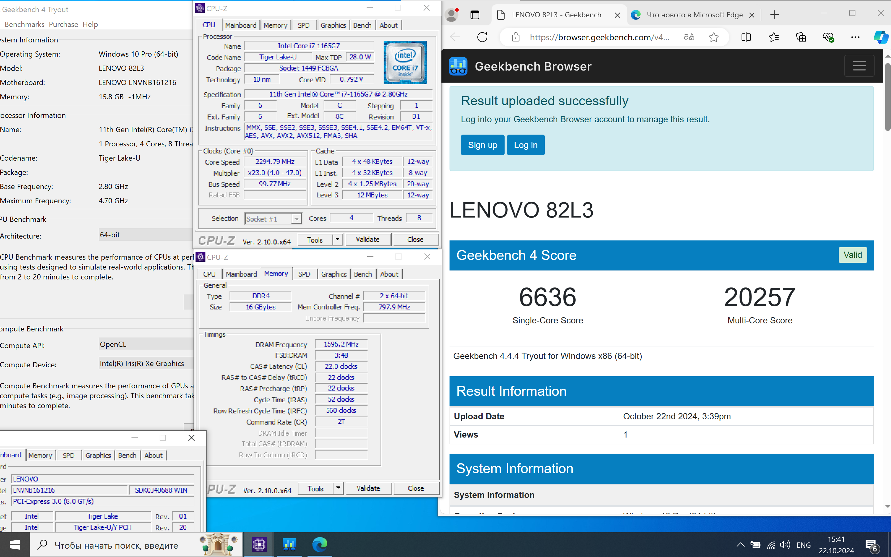Click the Intel Core i7 logo in CPU-Z
891x557 pixels.
click(x=405, y=63)
